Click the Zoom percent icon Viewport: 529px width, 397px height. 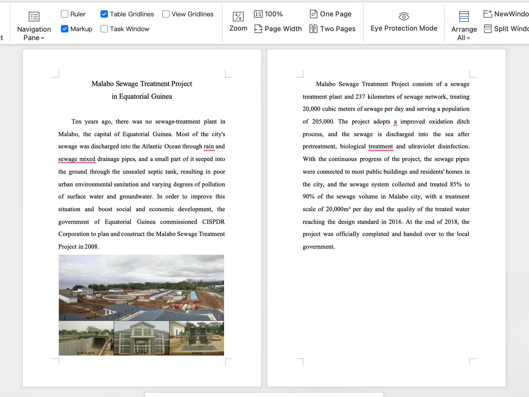[x=238, y=16]
